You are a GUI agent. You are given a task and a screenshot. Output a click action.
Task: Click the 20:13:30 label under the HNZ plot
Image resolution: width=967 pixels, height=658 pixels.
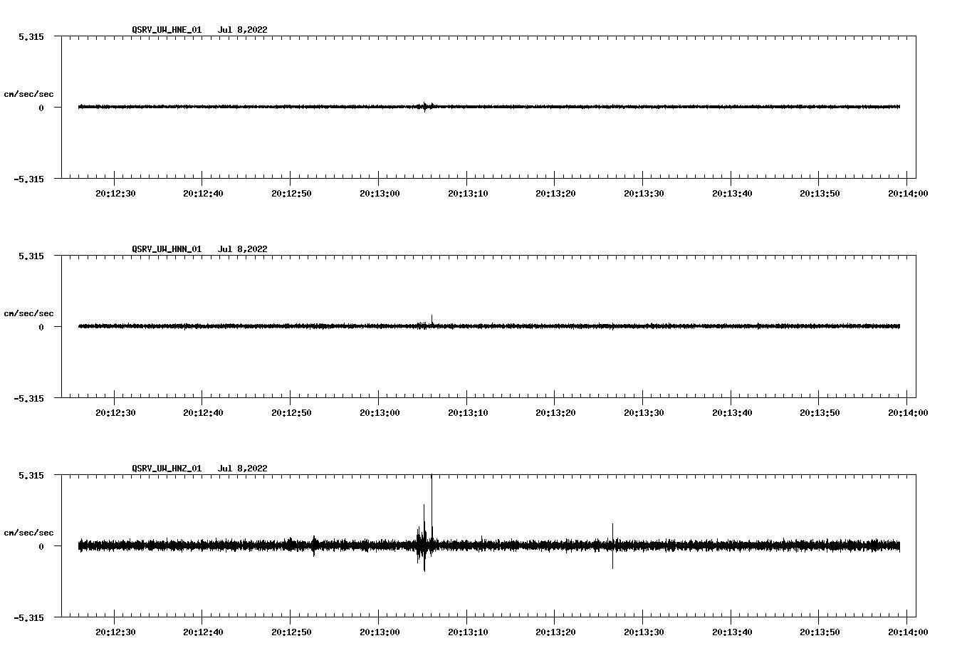(x=643, y=632)
